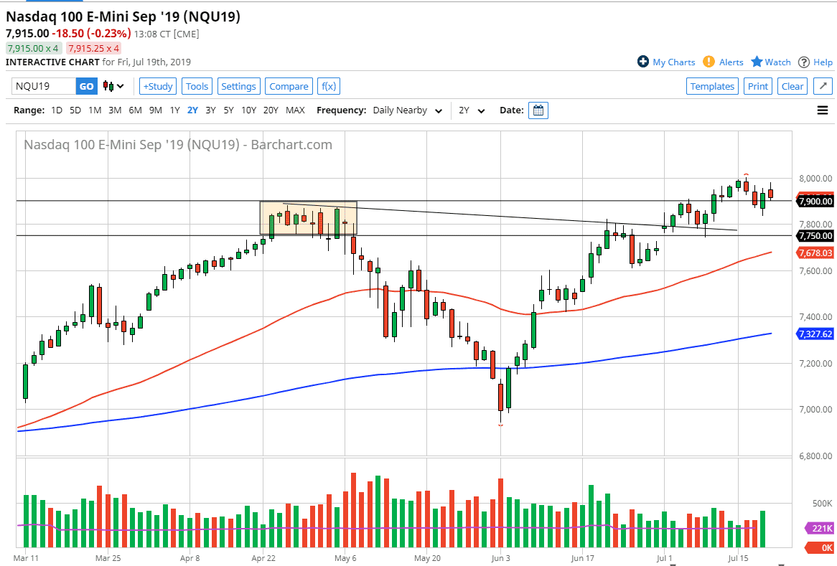Open the Tools menu
Viewport: 837px width, 566px height.
(197, 86)
